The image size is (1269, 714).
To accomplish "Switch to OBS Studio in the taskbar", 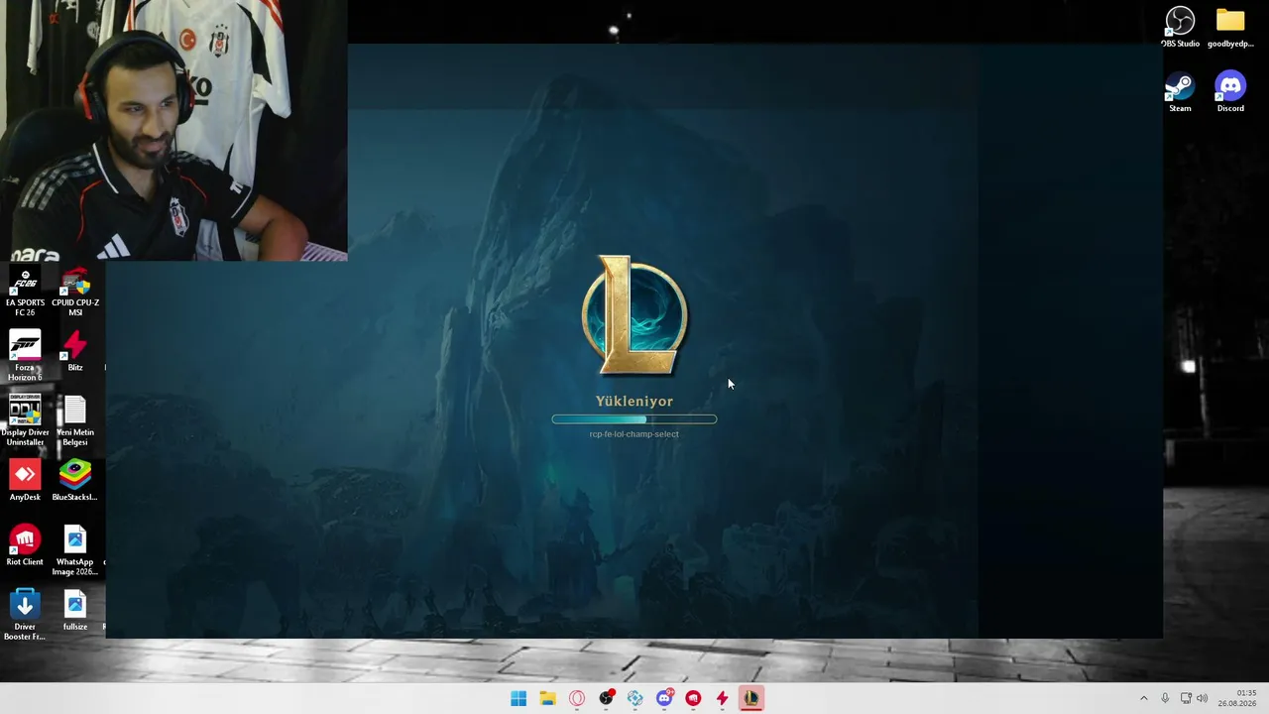I will tap(606, 698).
